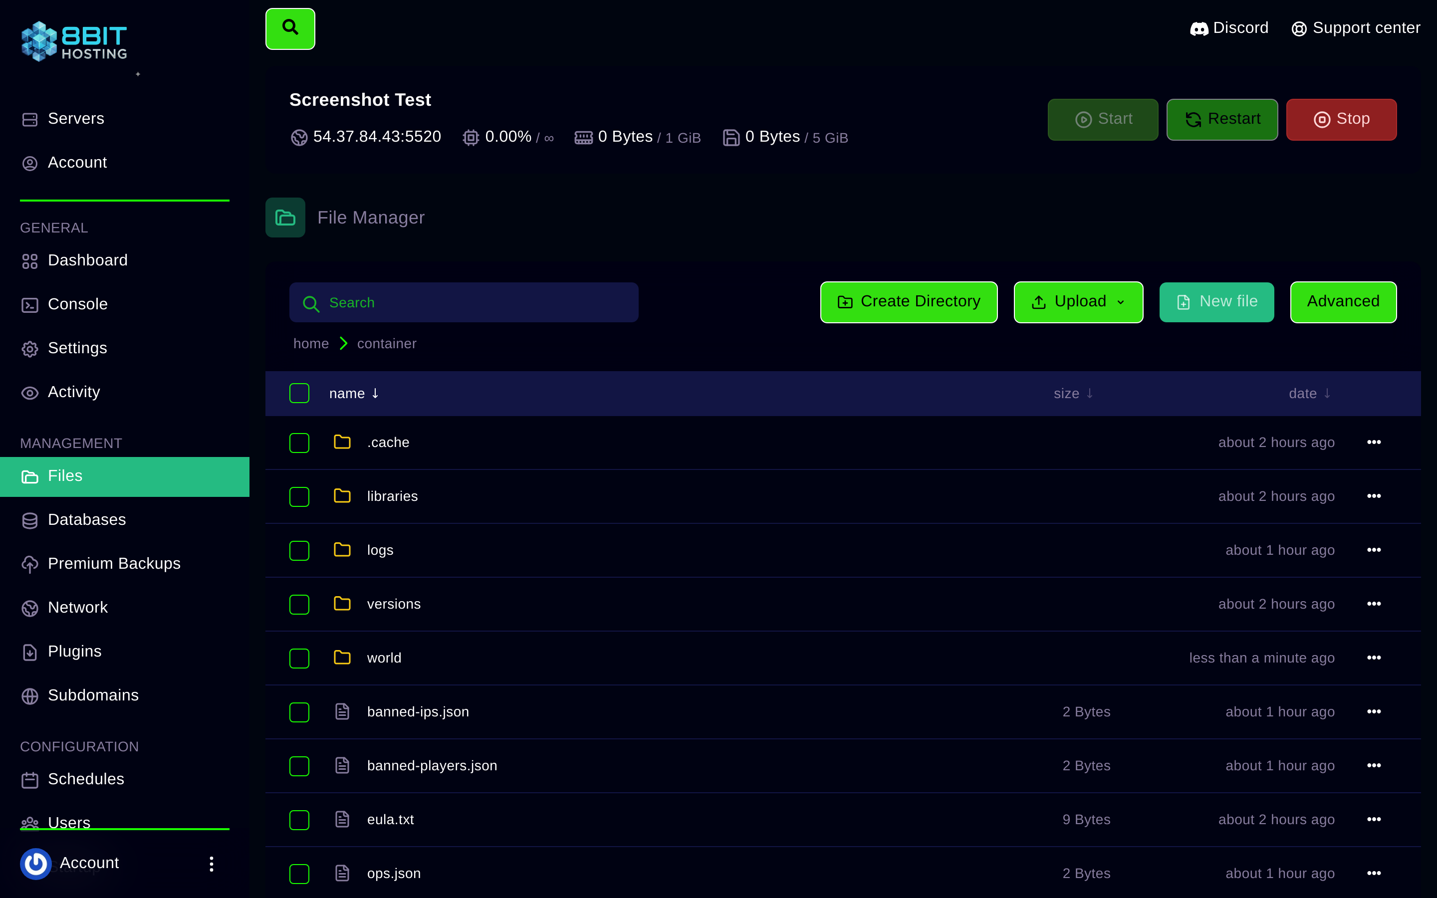
Task: Open Account in the top sidebar section
Action: [x=64, y=163]
